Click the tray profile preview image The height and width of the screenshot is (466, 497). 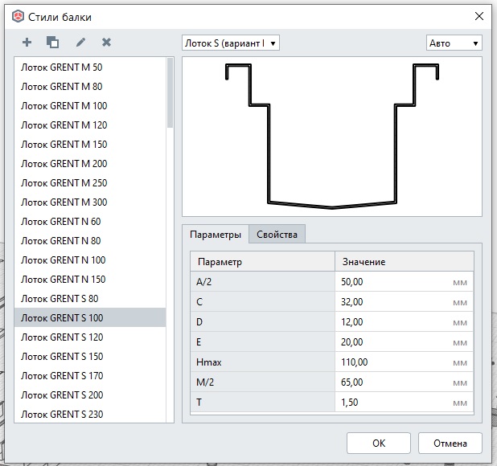click(x=332, y=137)
